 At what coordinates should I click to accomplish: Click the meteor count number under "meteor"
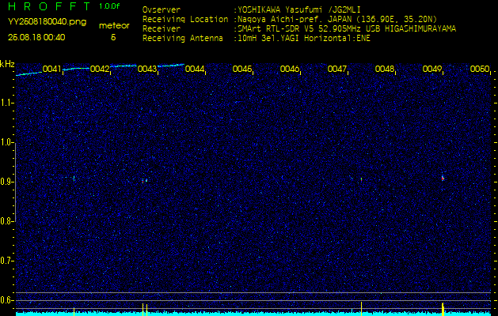coord(113,37)
